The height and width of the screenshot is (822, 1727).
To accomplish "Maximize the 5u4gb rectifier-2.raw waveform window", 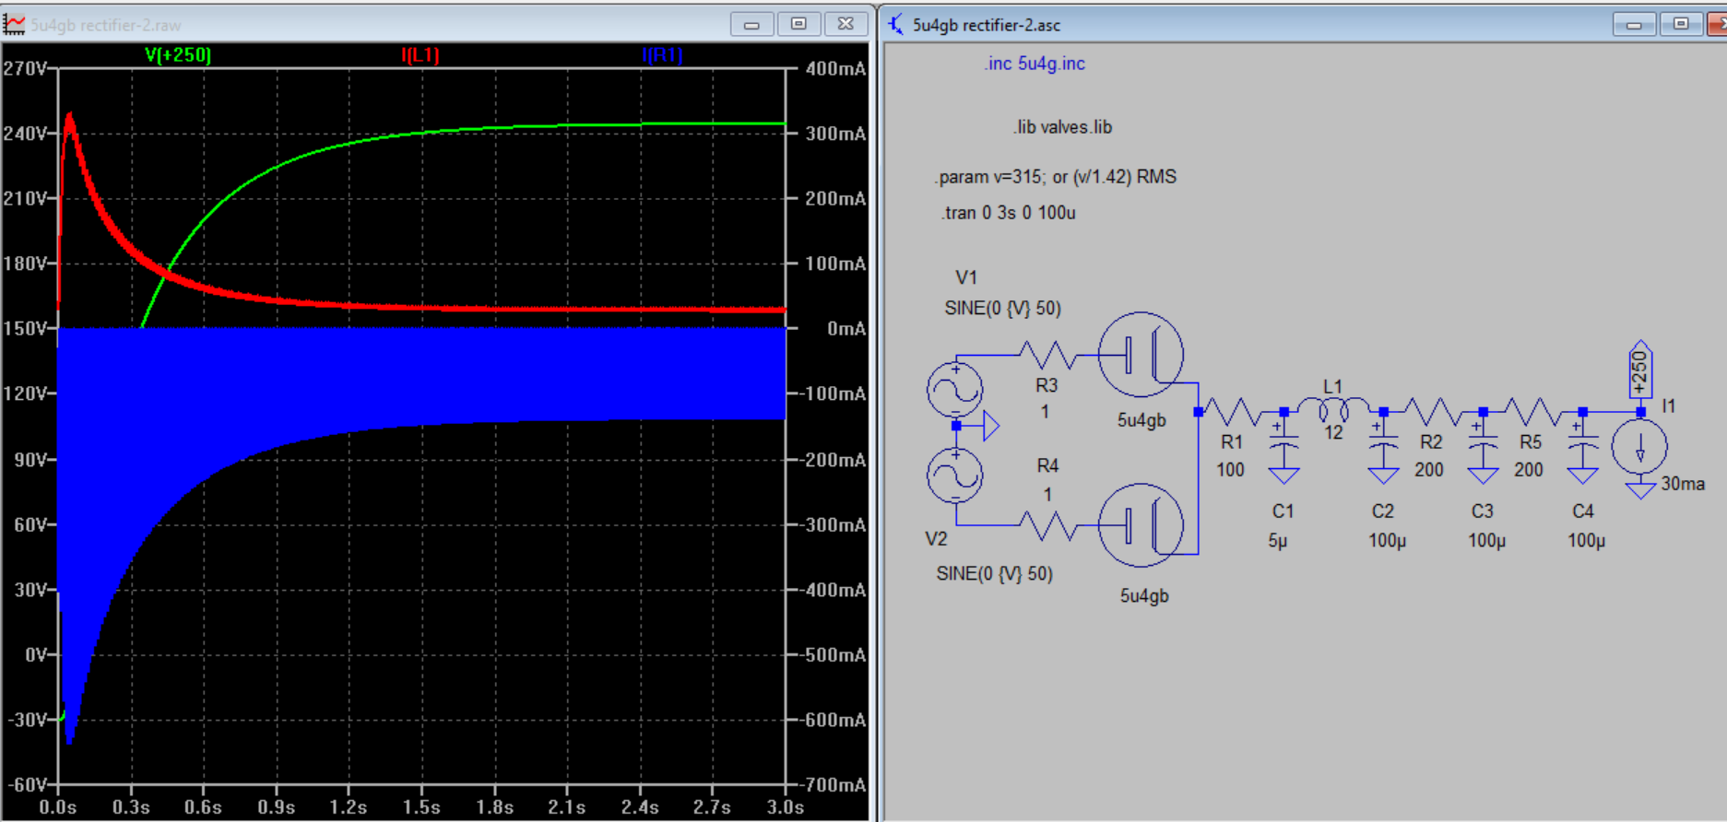I will coord(798,24).
